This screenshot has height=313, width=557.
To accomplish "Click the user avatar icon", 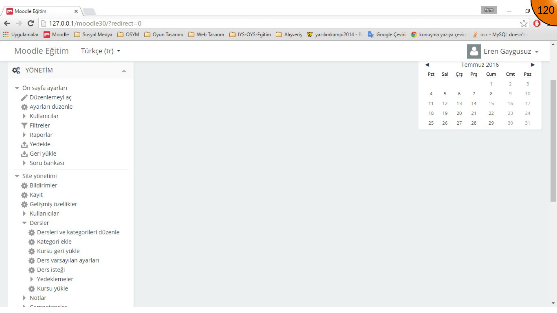I will 474,51.
